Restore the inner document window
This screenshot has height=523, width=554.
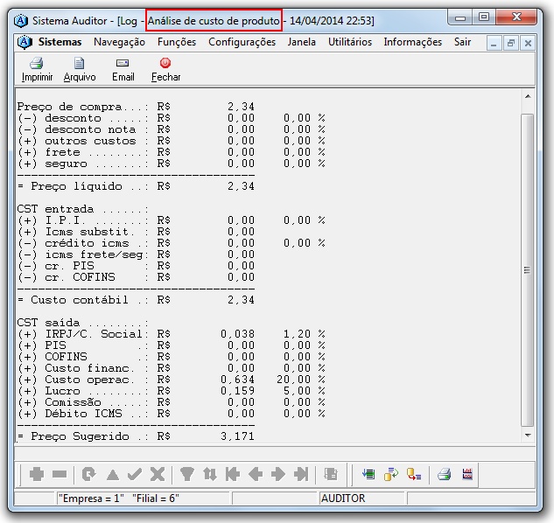pos(511,43)
